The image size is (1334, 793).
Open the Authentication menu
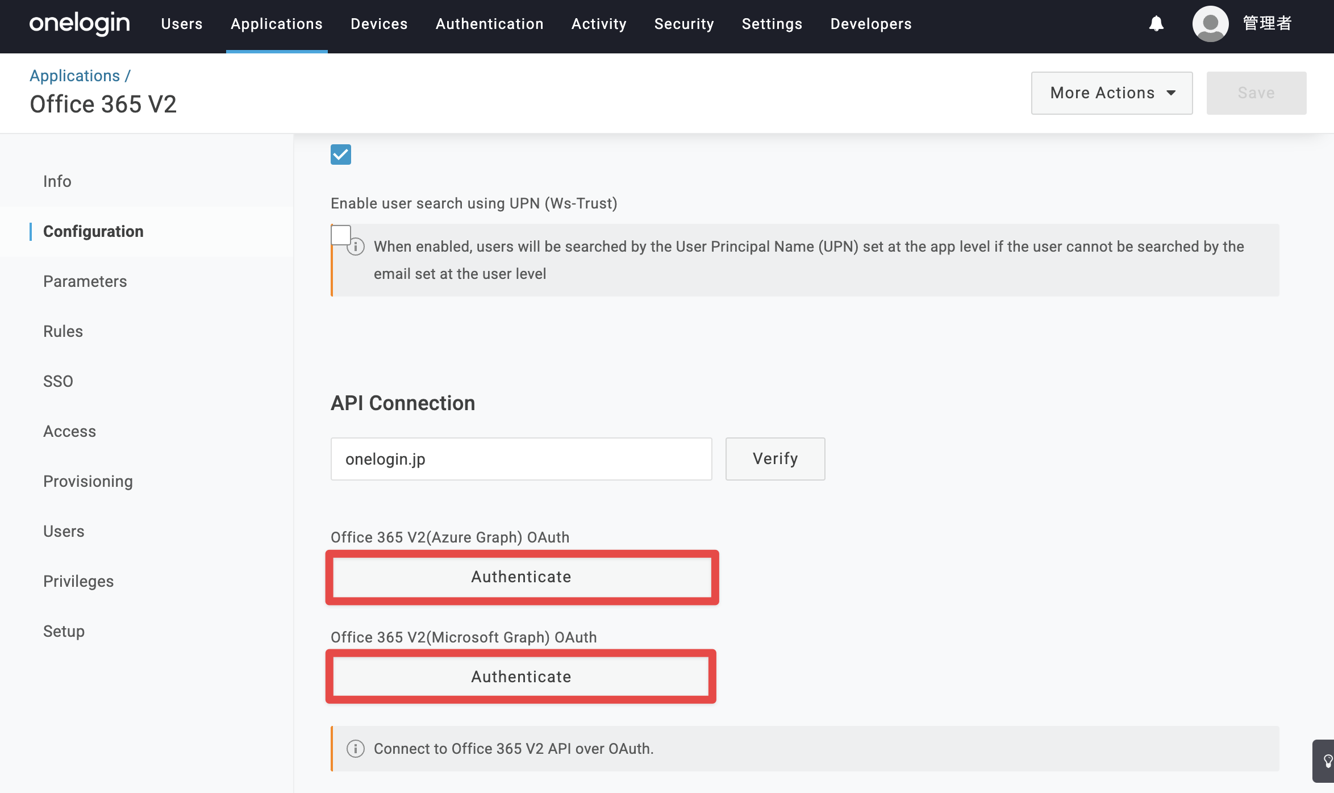[x=490, y=24]
